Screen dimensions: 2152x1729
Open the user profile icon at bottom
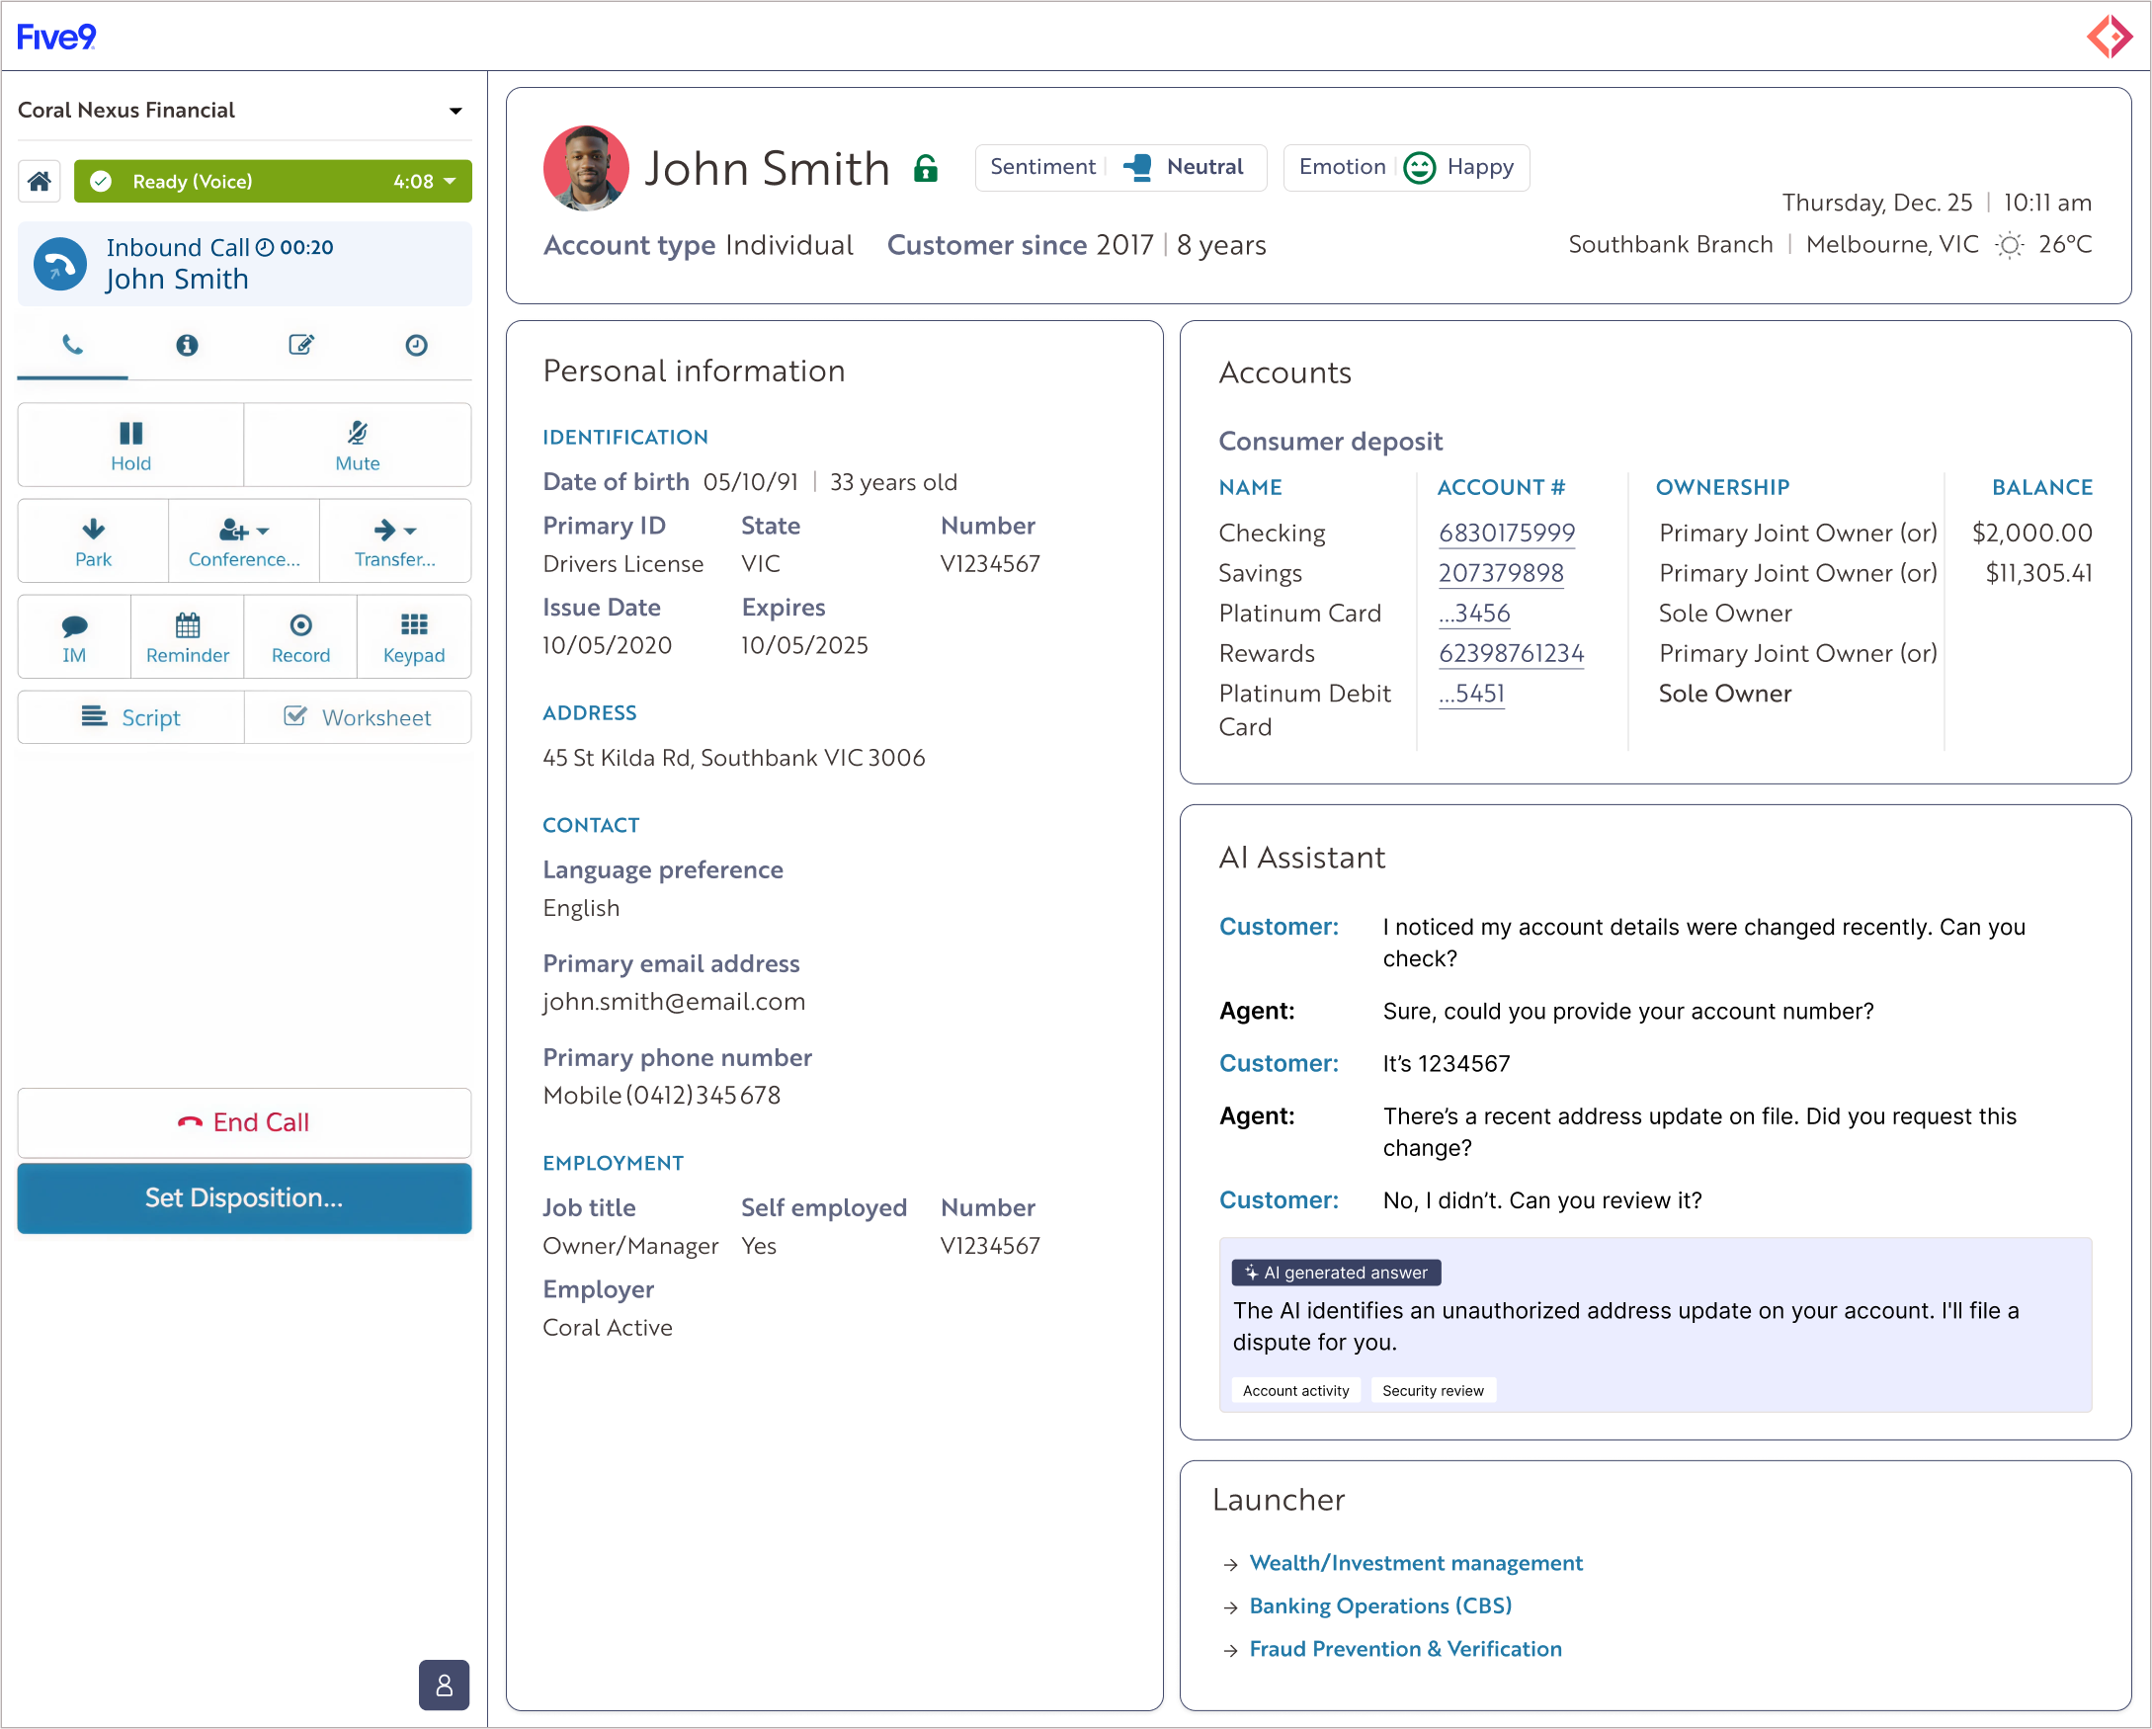click(x=445, y=1686)
